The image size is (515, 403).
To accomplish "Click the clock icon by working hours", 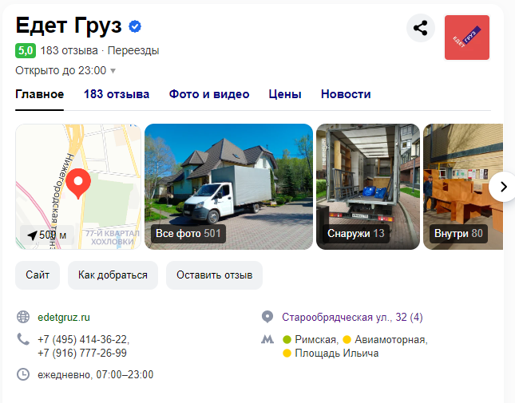I will click(x=23, y=374).
